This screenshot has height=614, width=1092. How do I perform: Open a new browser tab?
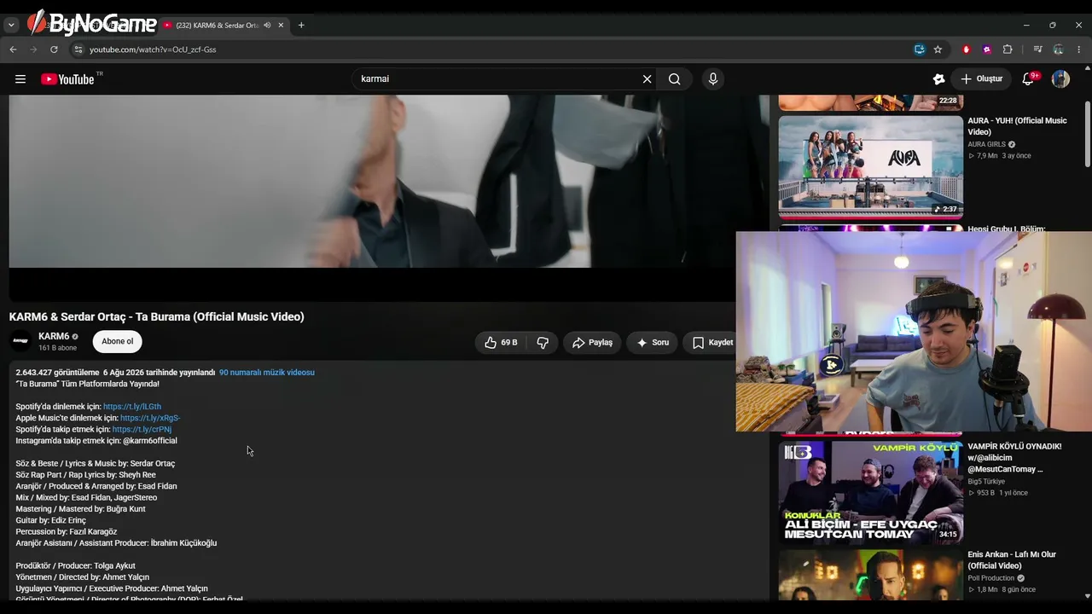click(301, 26)
